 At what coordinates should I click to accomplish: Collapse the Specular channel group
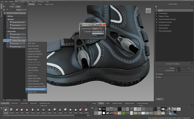coord(7,19)
